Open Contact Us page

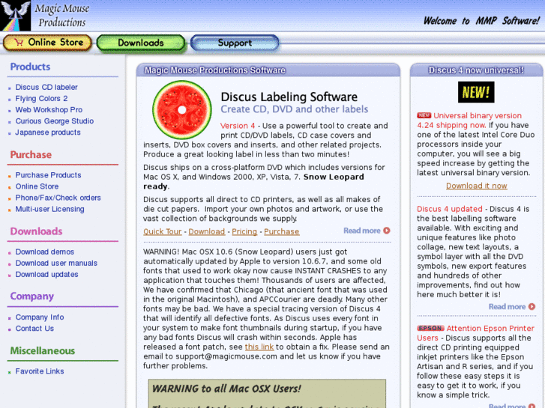[x=34, y=329]
